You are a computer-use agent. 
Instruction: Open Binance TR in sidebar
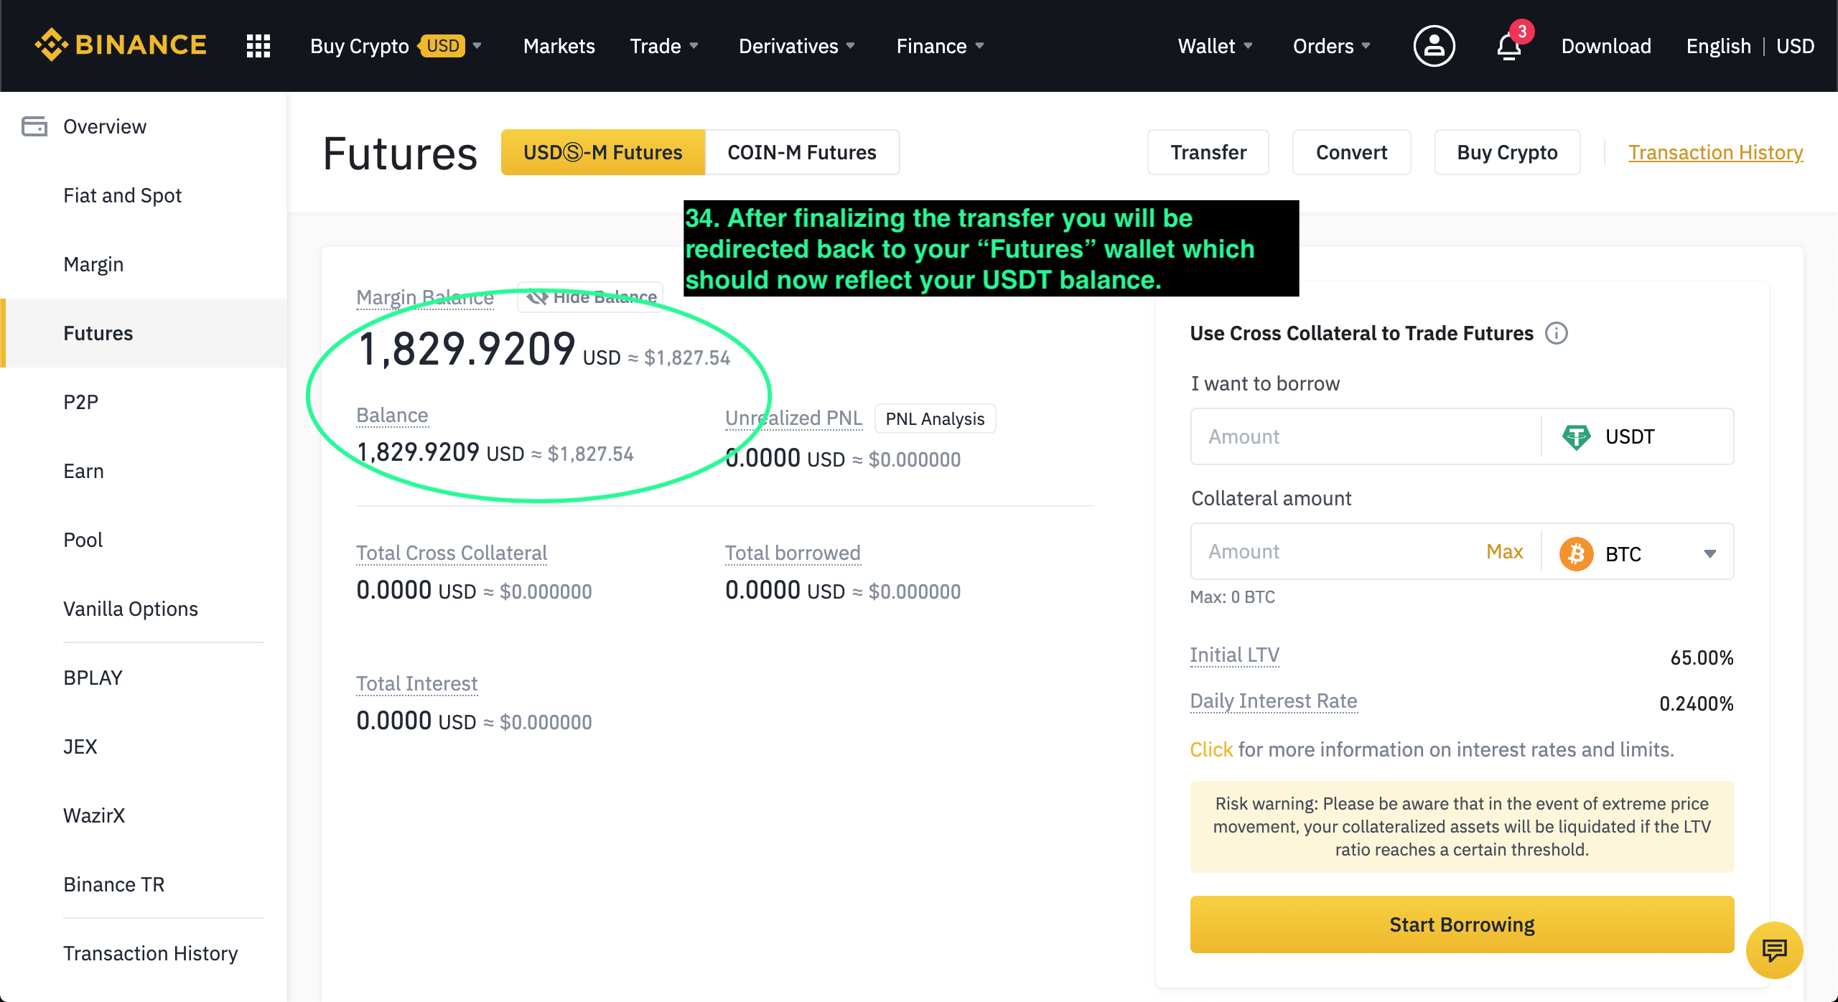[x=144, y=884]
